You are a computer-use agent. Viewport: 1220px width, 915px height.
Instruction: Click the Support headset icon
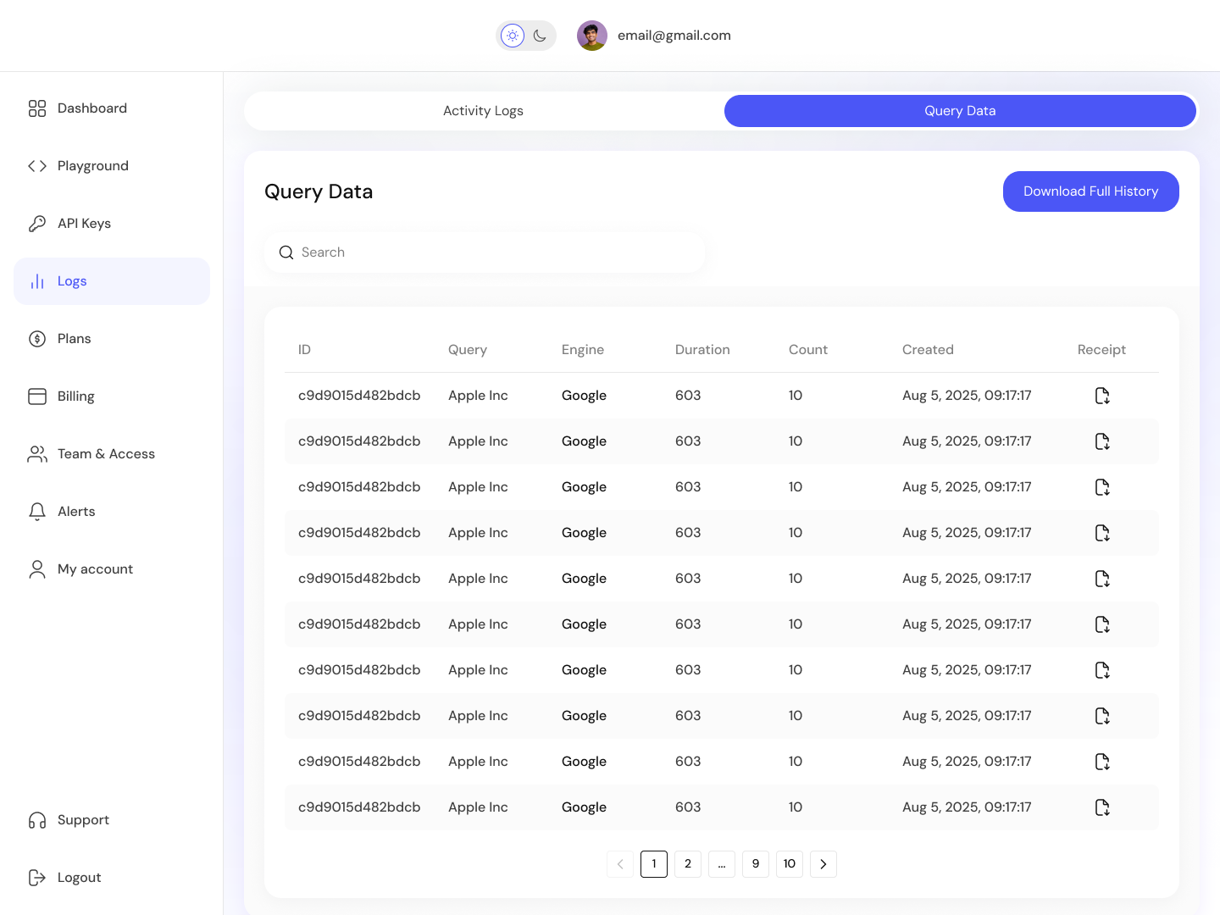(x=37, y=819)
